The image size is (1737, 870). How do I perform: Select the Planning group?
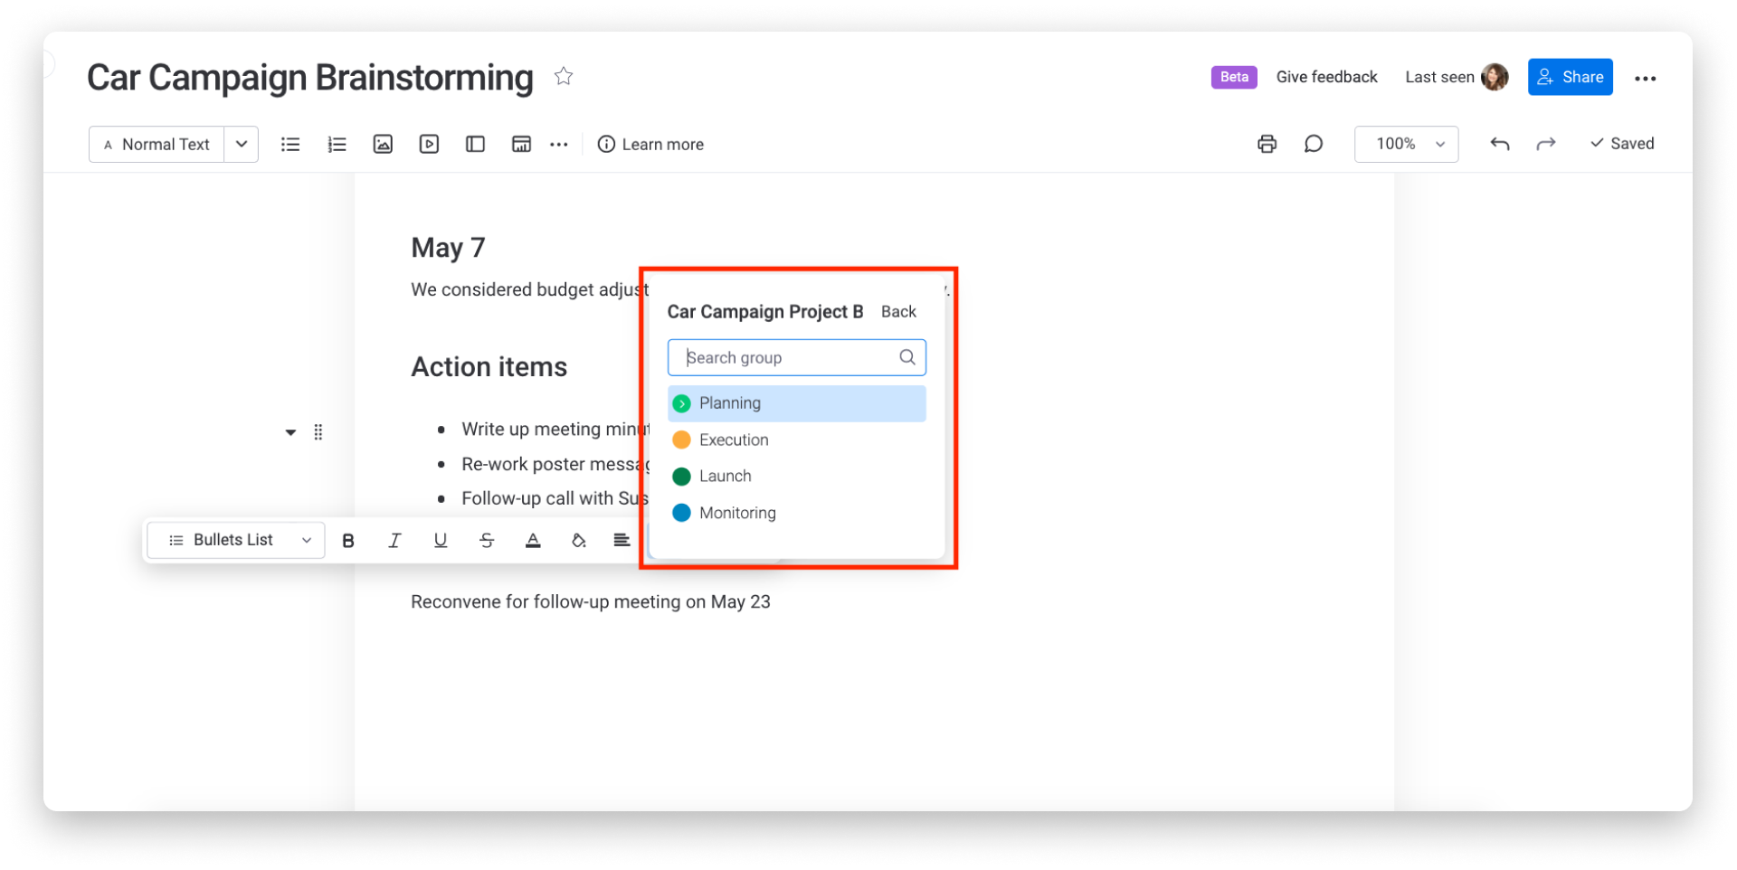(x=797, y=403)
